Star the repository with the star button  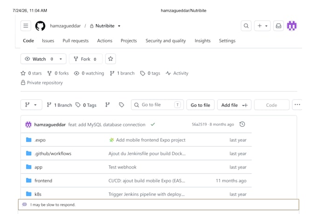110,59
